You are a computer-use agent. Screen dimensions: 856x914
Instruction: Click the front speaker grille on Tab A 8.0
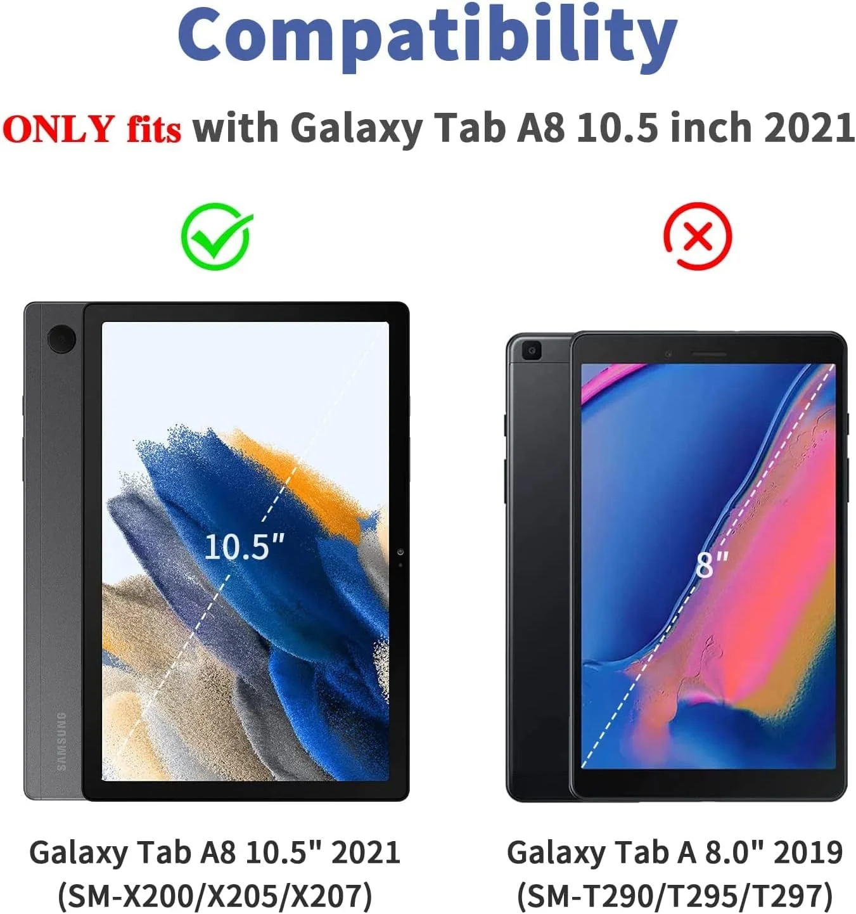[708, 354]
